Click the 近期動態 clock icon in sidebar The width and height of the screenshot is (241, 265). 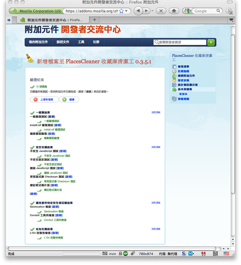pos(174,71)
